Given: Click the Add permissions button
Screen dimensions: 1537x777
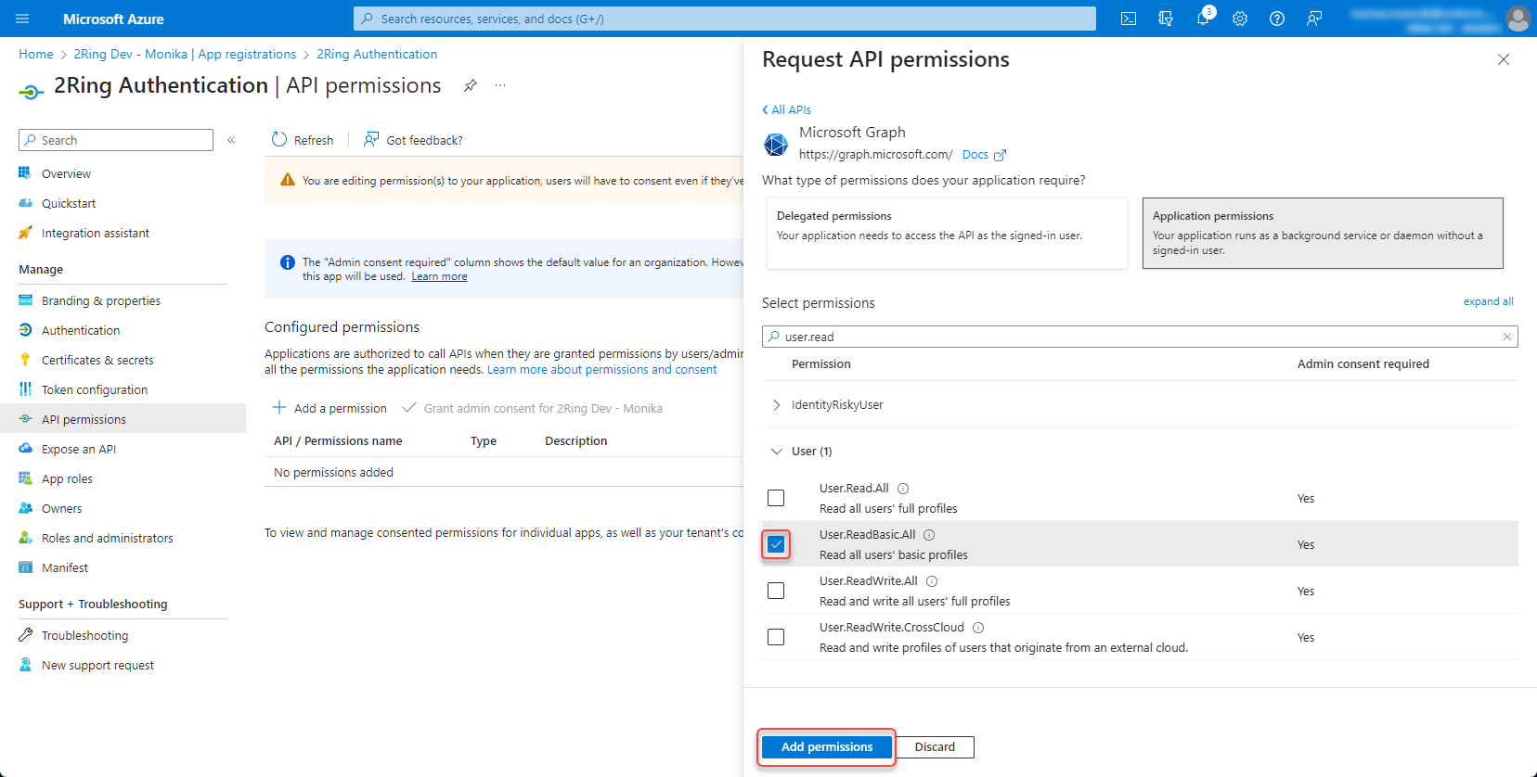Looking at the screenshot, I should click(826, 747).
